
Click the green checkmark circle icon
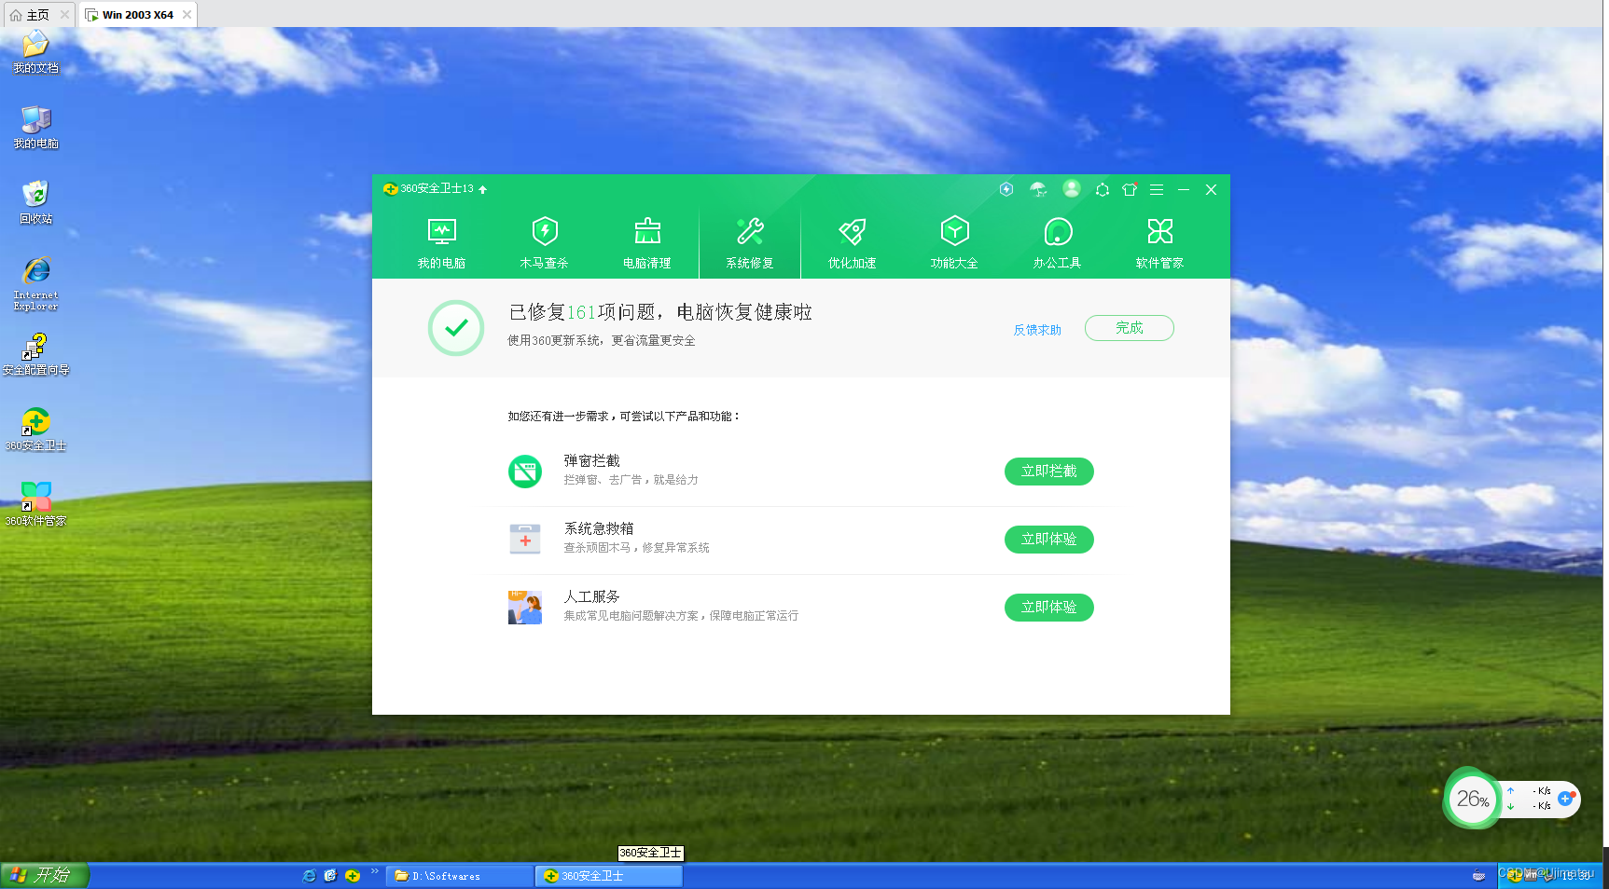click(x=456, y=327)
